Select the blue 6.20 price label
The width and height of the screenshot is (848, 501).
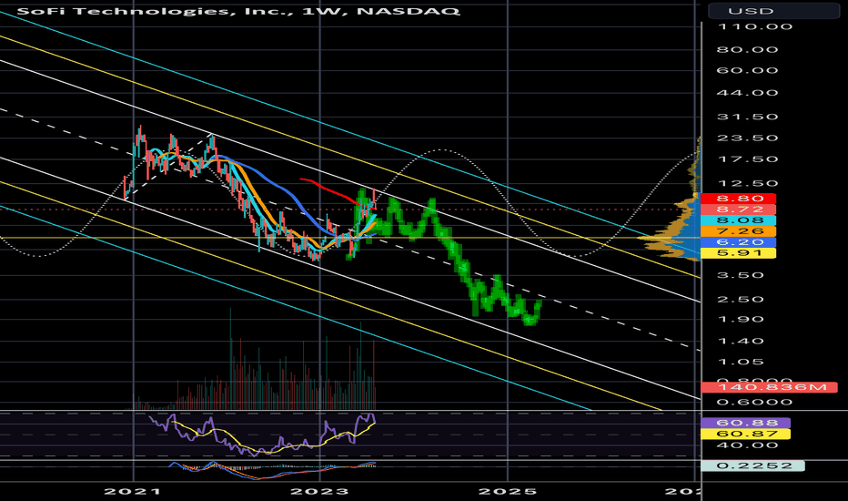[x=738, y=242]
